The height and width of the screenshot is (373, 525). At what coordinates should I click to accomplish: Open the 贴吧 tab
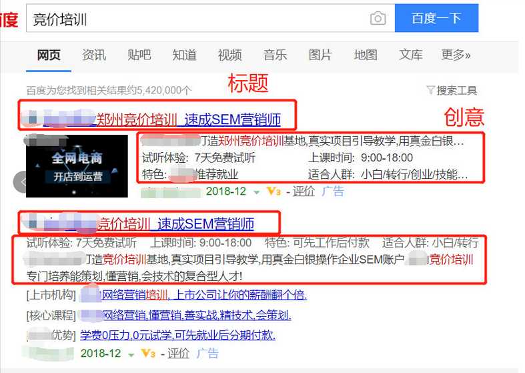click(x=139, y=55)
